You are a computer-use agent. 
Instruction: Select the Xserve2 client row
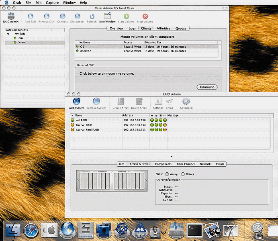[147, 51]
